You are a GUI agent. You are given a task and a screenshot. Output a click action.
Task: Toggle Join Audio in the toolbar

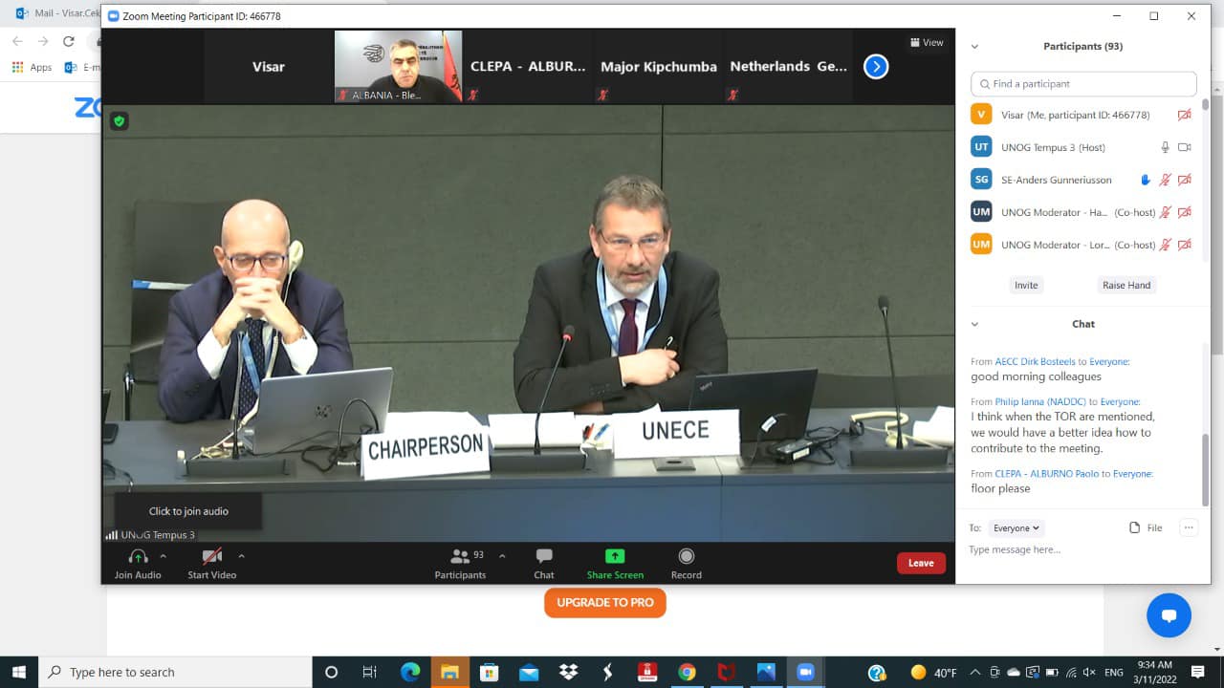pyautogui.click(x=138, y=557)
